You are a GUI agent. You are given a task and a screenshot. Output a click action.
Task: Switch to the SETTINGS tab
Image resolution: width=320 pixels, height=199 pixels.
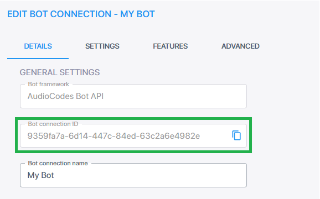(x=102, y=46)
